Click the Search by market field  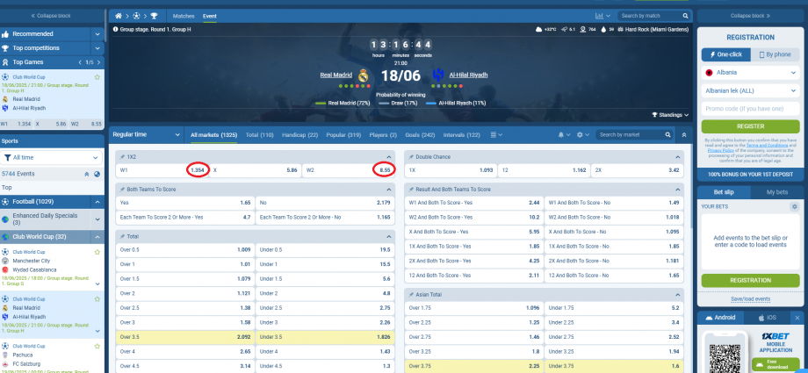tap(631, 134)
